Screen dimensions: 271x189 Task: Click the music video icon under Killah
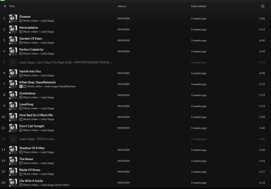point(25,86)
